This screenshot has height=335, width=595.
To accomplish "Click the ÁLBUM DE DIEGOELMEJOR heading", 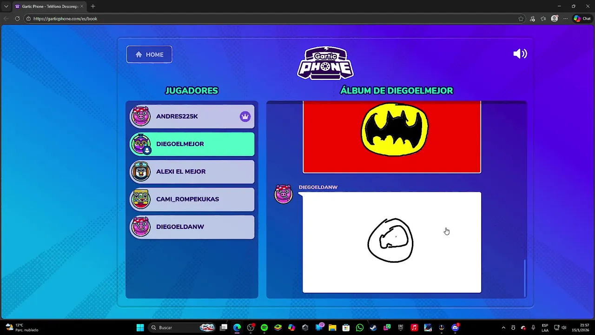I will pyautogui.click(x=397, y=91).
